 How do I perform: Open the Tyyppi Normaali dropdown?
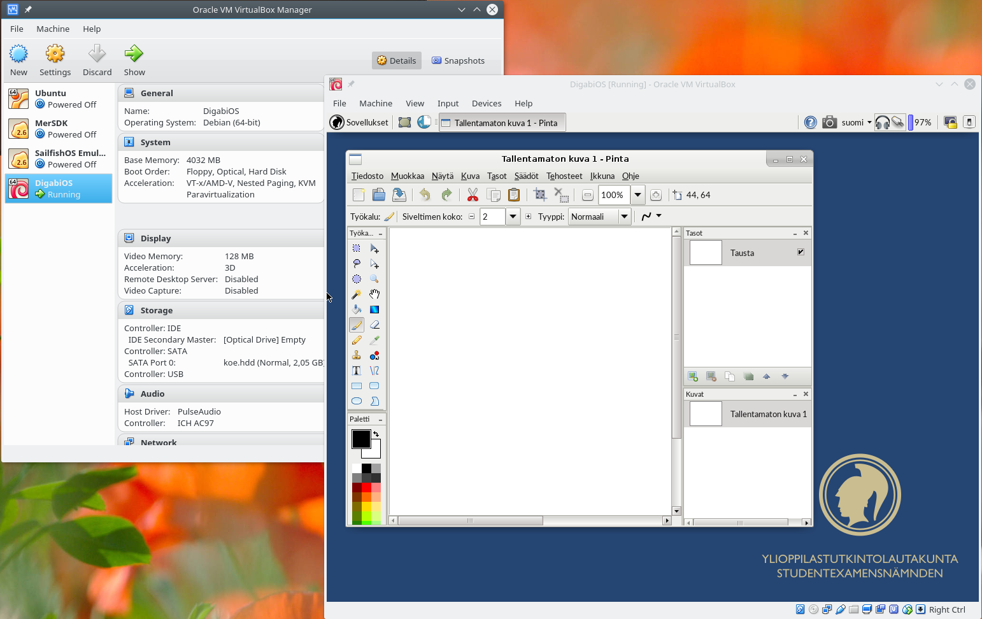(x=624, y=217)
